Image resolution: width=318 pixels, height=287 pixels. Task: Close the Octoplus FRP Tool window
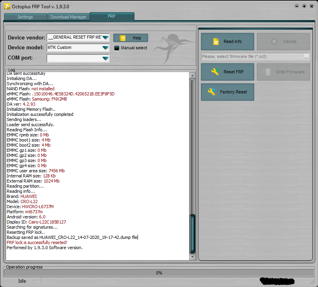coord(312,6)
